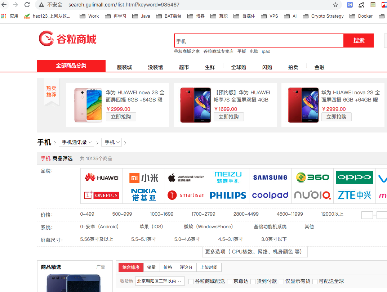
Task: Select the Nokia brand logo
Action: (144, 195)
